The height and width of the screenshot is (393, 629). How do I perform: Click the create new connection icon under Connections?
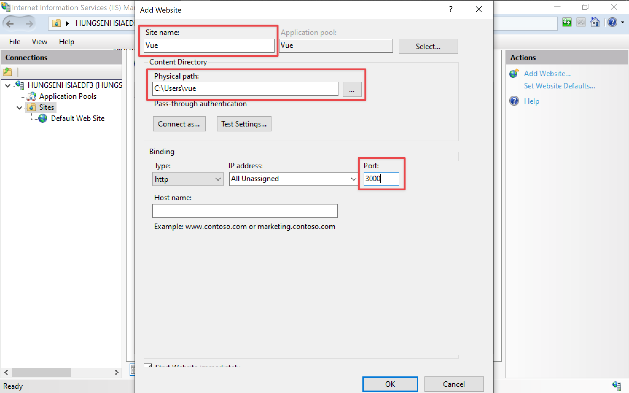(x=8, y=72)
